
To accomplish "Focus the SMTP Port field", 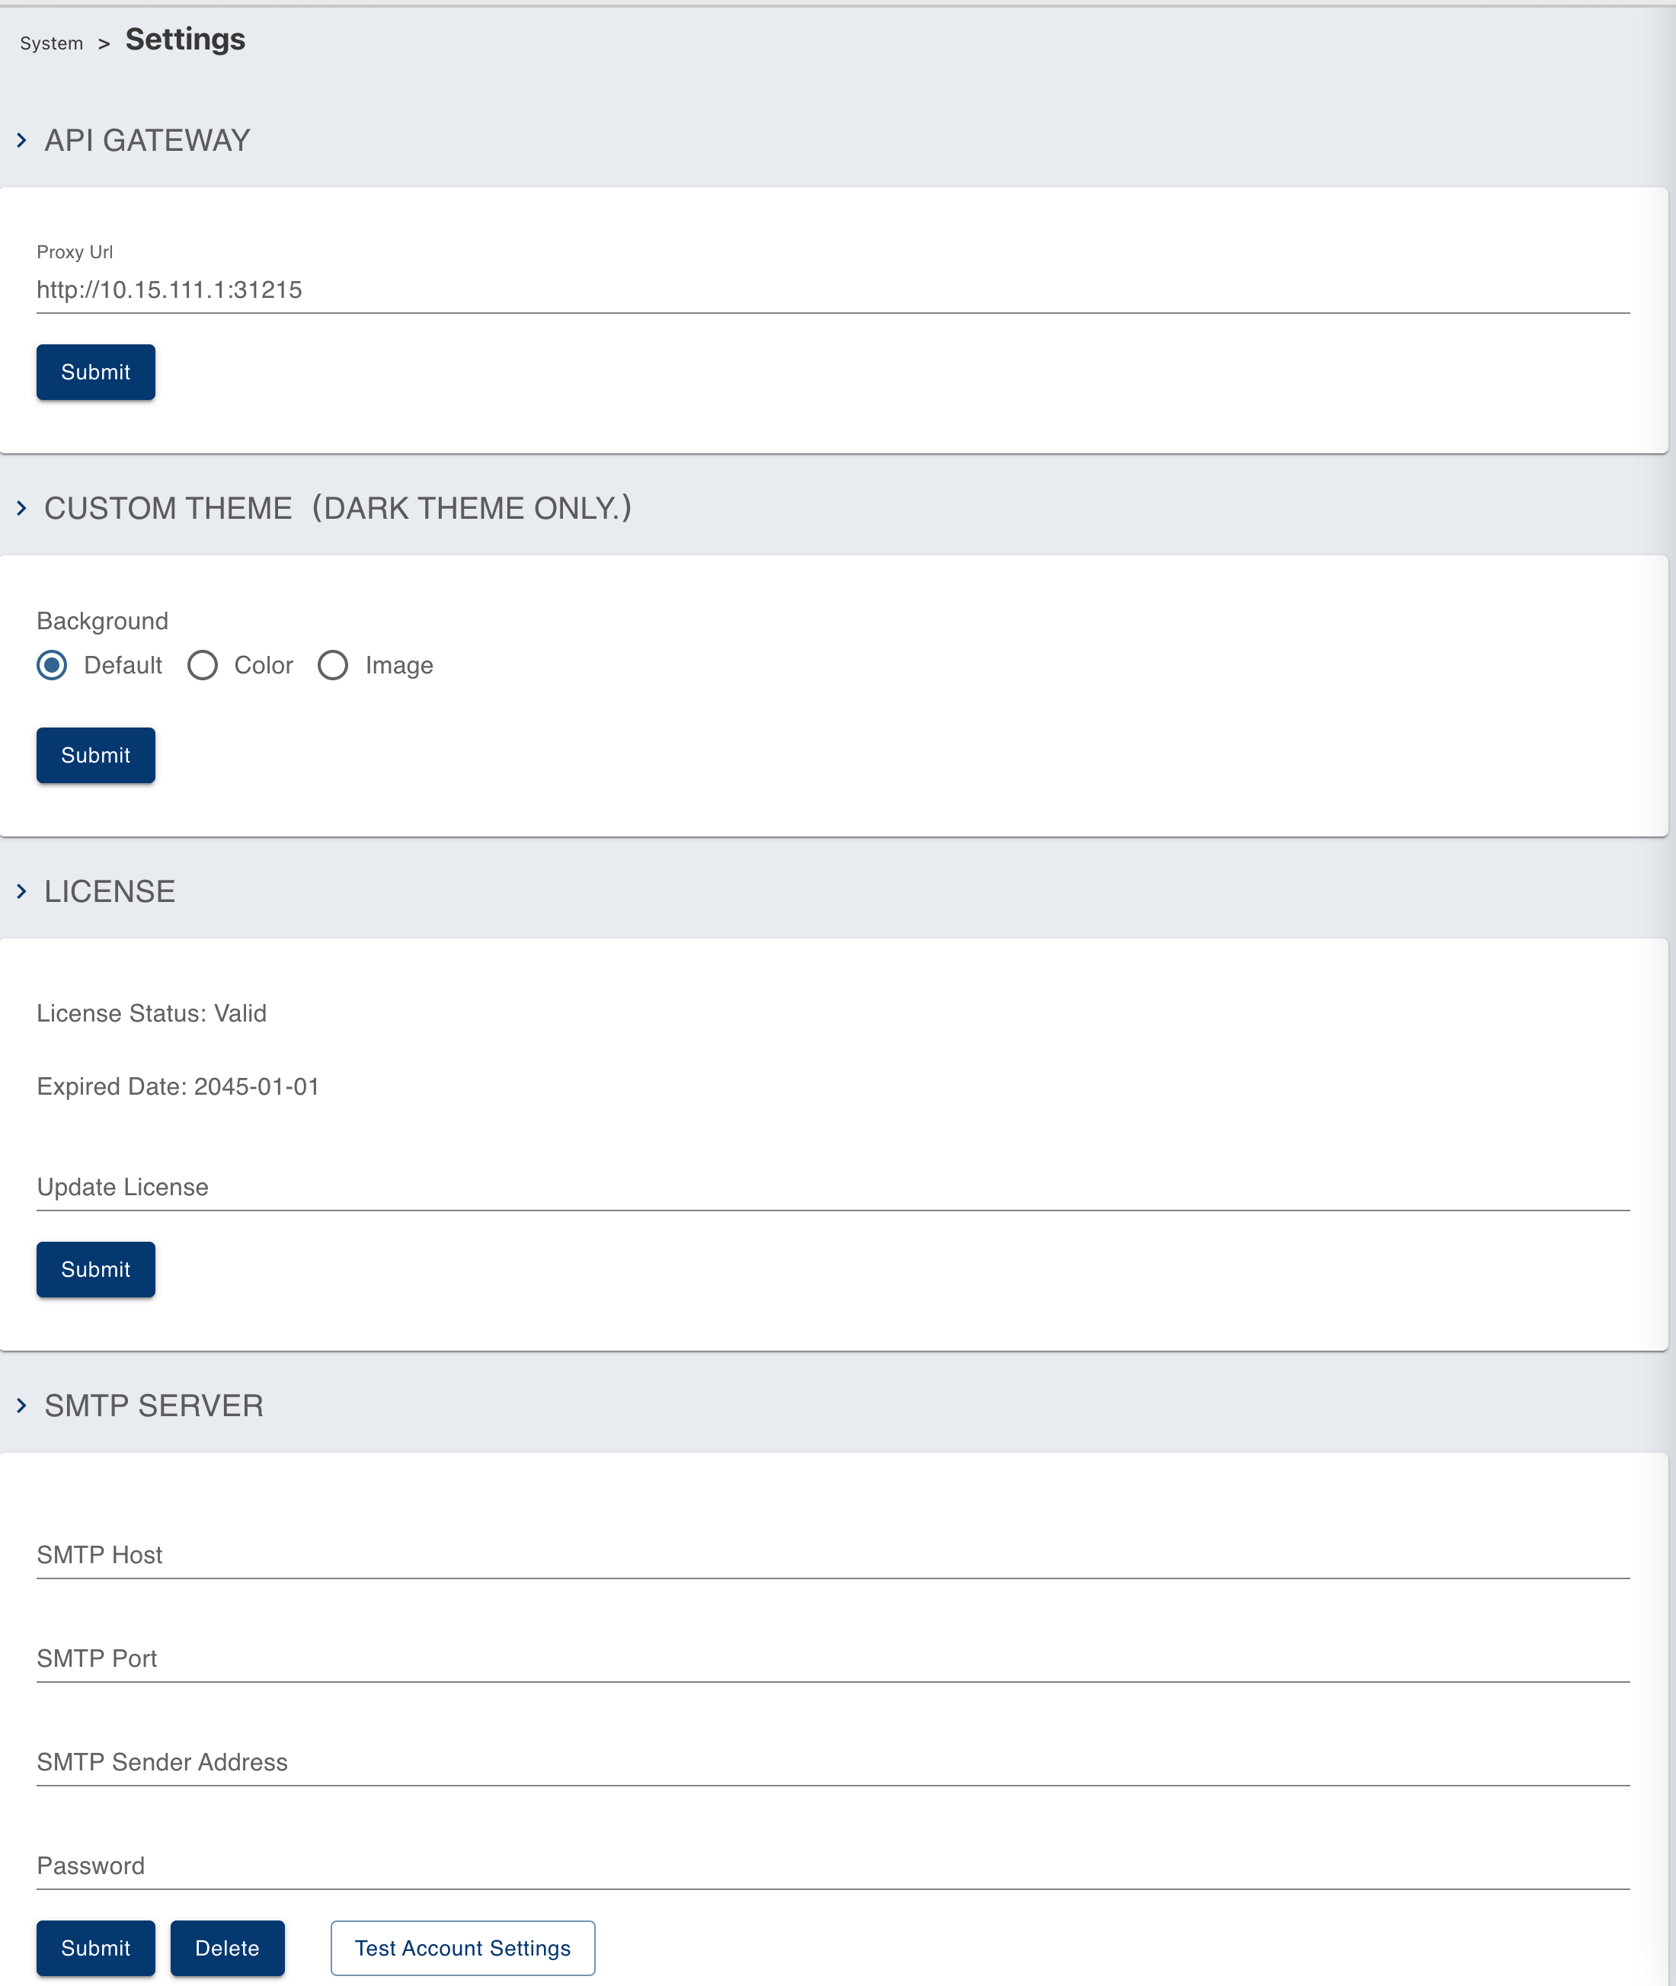I will point(833,1658).
